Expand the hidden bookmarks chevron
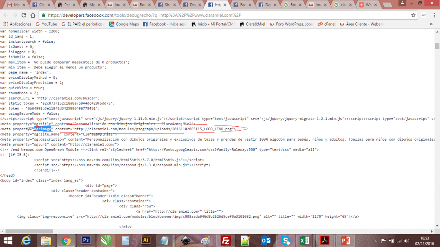The image size is (440, 247). click(431, 24)
